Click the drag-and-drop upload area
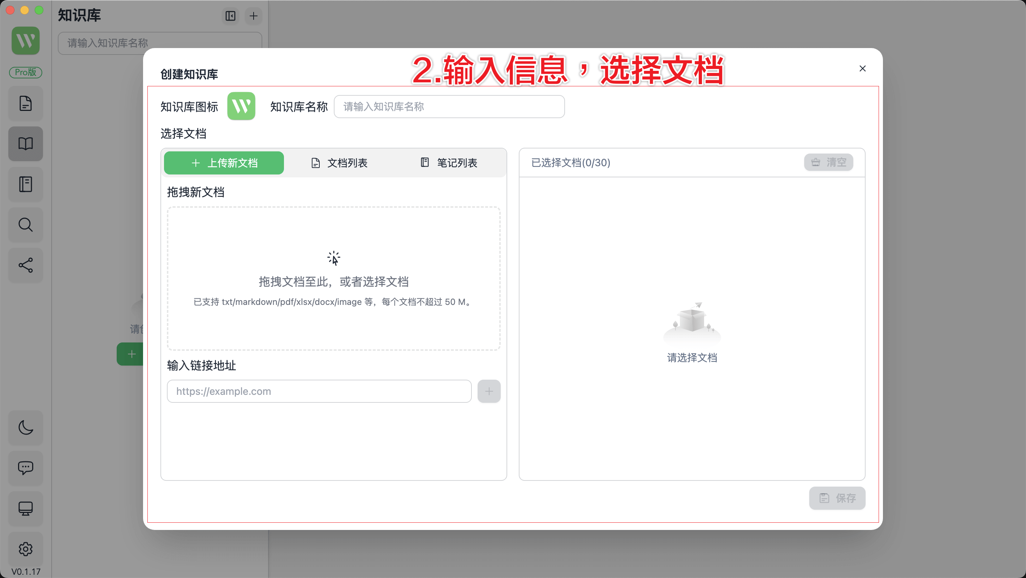This screenshot has height=578, width=1026. (334, 279)
